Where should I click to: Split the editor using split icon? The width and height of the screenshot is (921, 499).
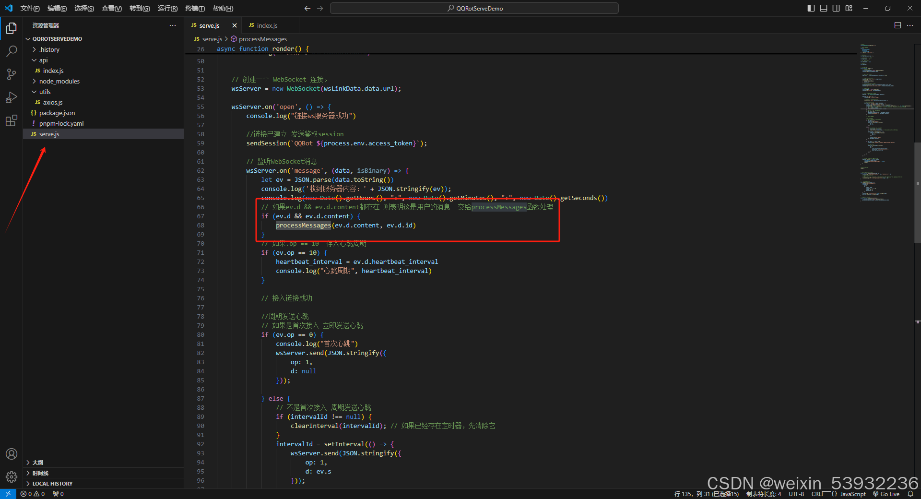(897, 25)
